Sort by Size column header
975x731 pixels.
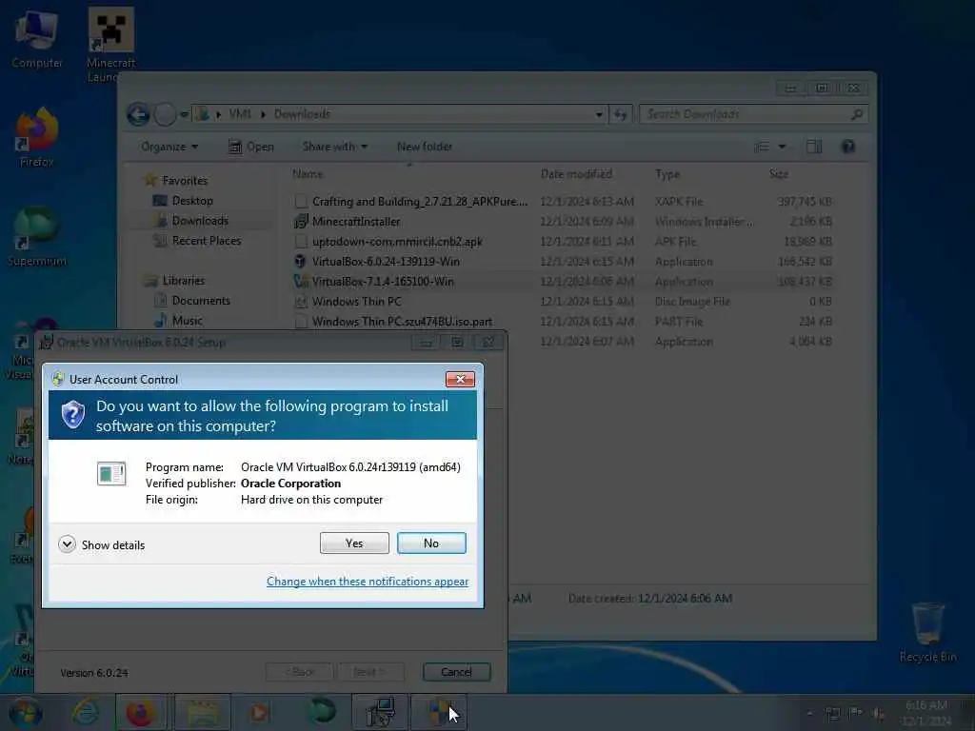pos(779,174)
